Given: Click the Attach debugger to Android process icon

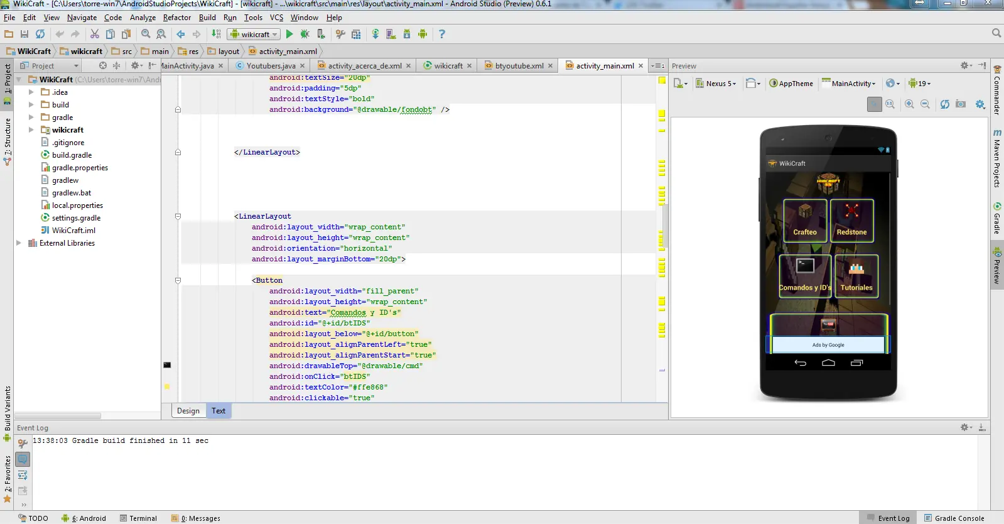Looking at the screenshot, I should (x=321, y=34).
